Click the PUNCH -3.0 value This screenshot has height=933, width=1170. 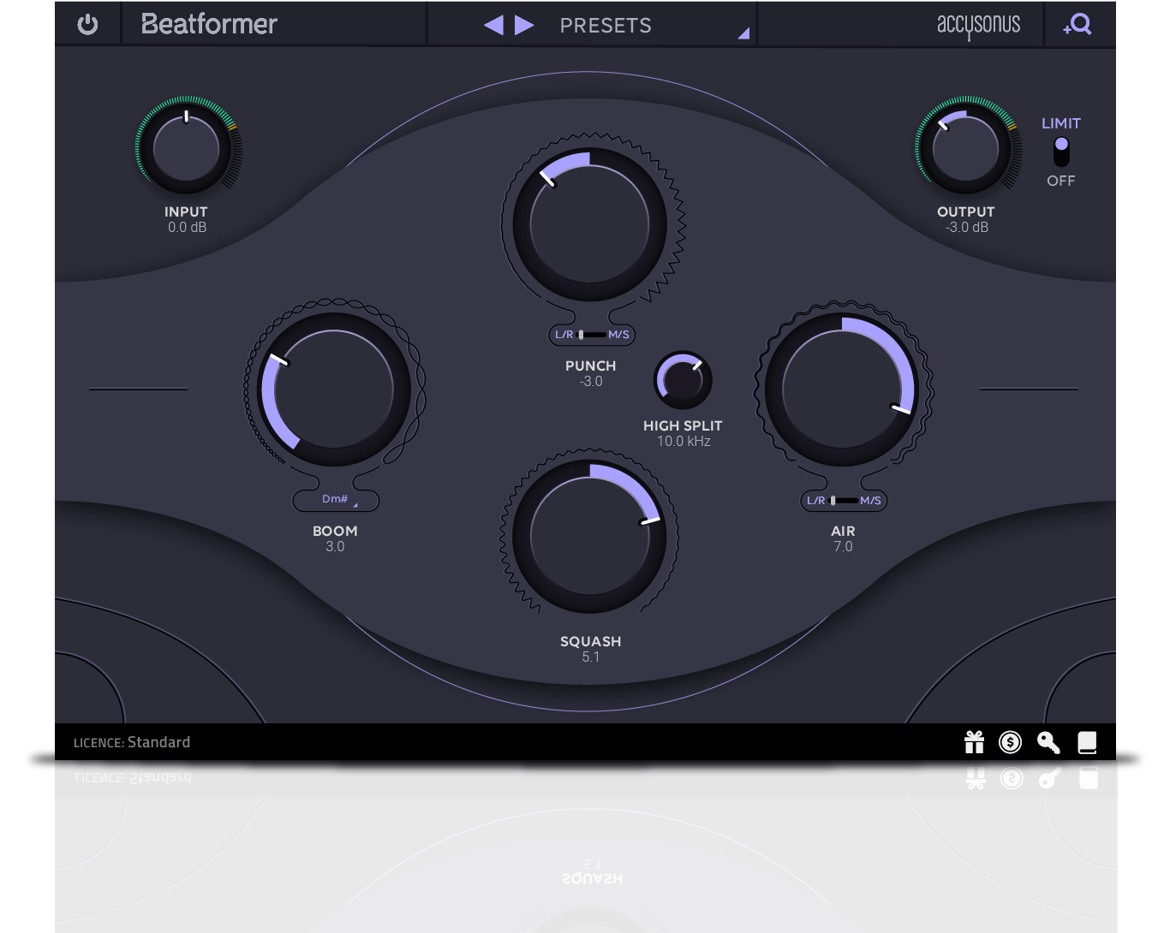tap(591, 382)
